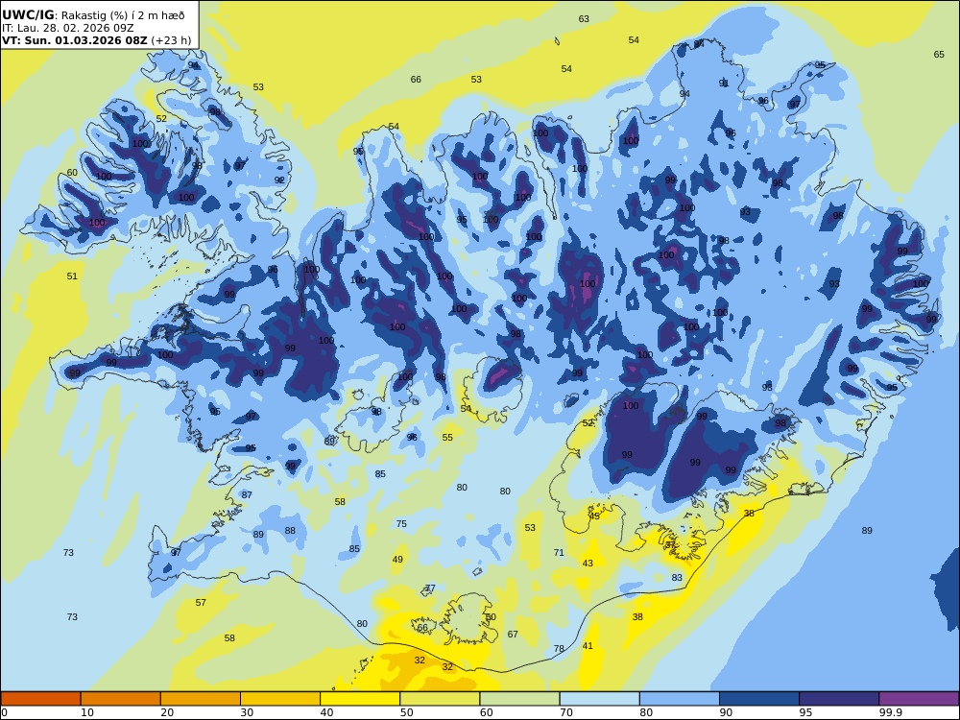Select the 30–40 golden yellow legend swatch
The width and height of the screenshot is (960, 720).
(x=280, y=699)
